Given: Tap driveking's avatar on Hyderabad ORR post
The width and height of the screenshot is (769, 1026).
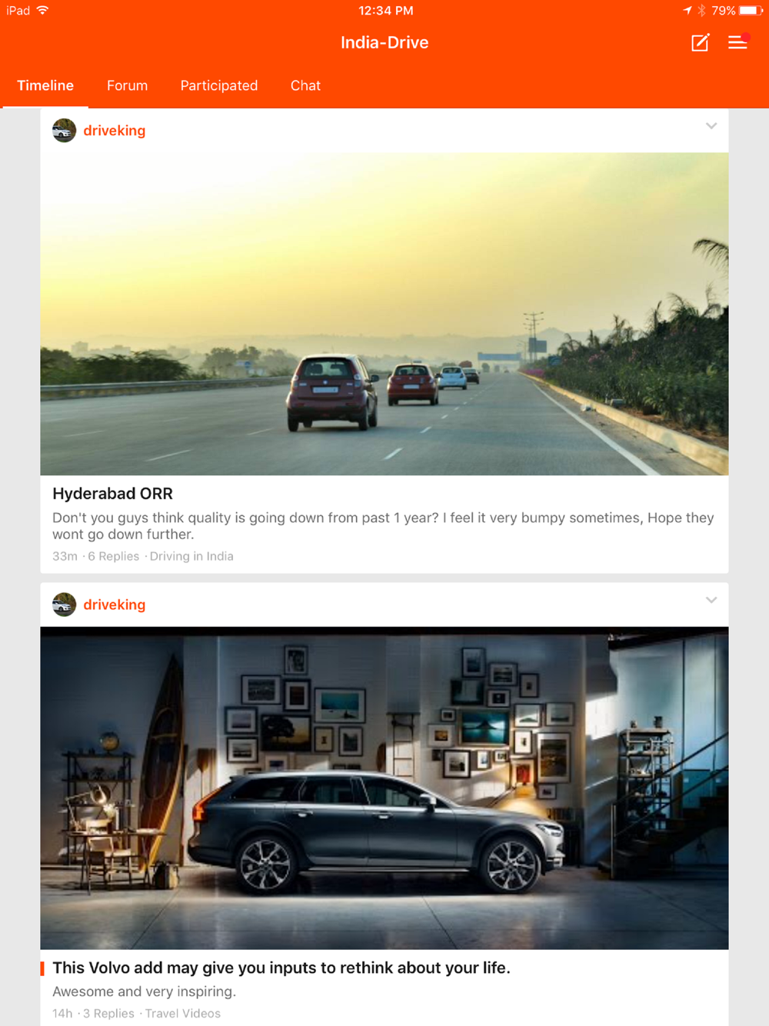Looking at the screenshot, I should tap(64, 130).
